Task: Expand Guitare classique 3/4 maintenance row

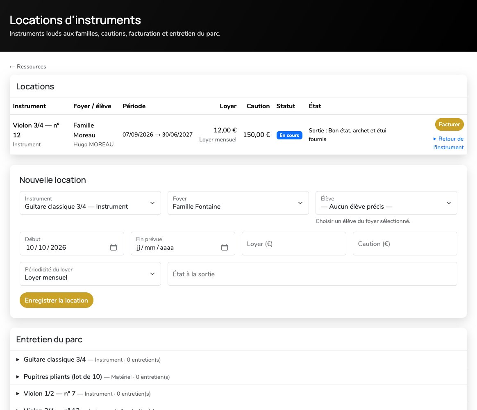Action: coord(238,360)
